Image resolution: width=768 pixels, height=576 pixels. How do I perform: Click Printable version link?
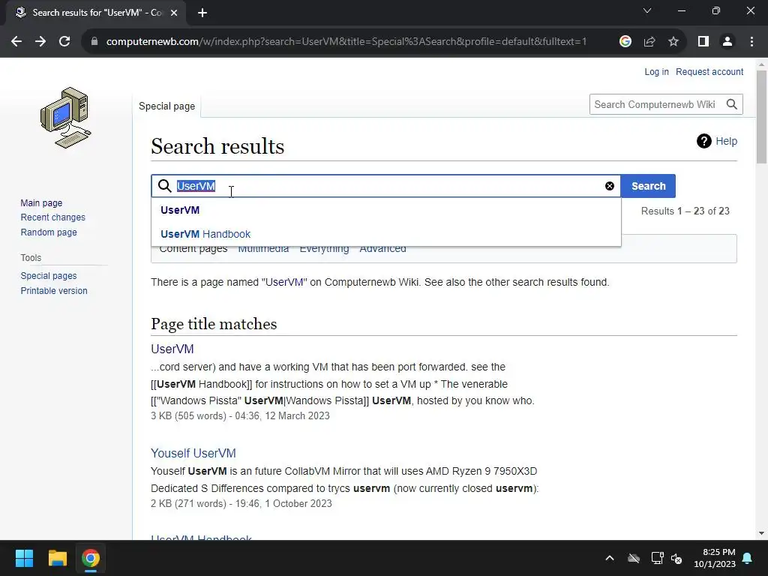[x=54, y=290]
